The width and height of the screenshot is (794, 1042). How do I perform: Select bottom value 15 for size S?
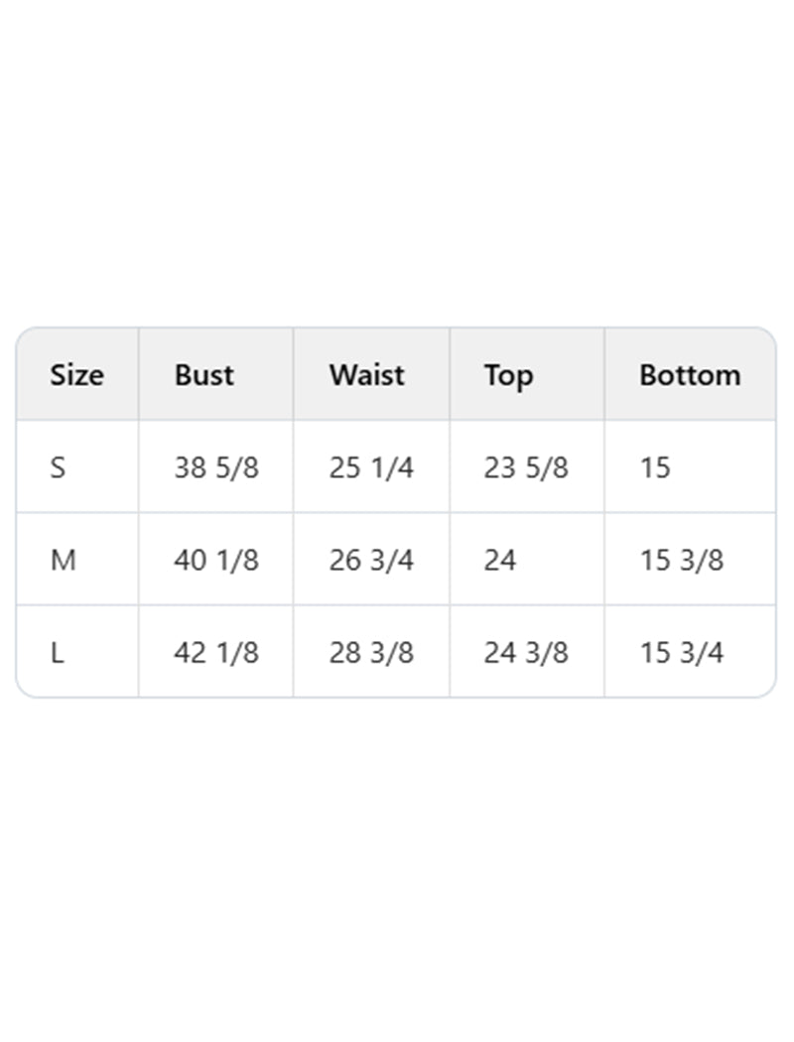pos(655,467)
